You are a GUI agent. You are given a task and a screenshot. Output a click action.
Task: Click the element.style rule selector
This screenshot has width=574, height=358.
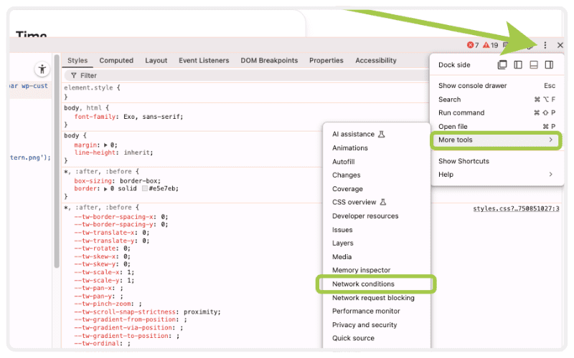click(88, 87)
